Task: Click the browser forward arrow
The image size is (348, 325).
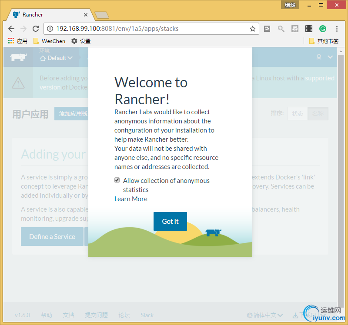Action: [23, 29]
